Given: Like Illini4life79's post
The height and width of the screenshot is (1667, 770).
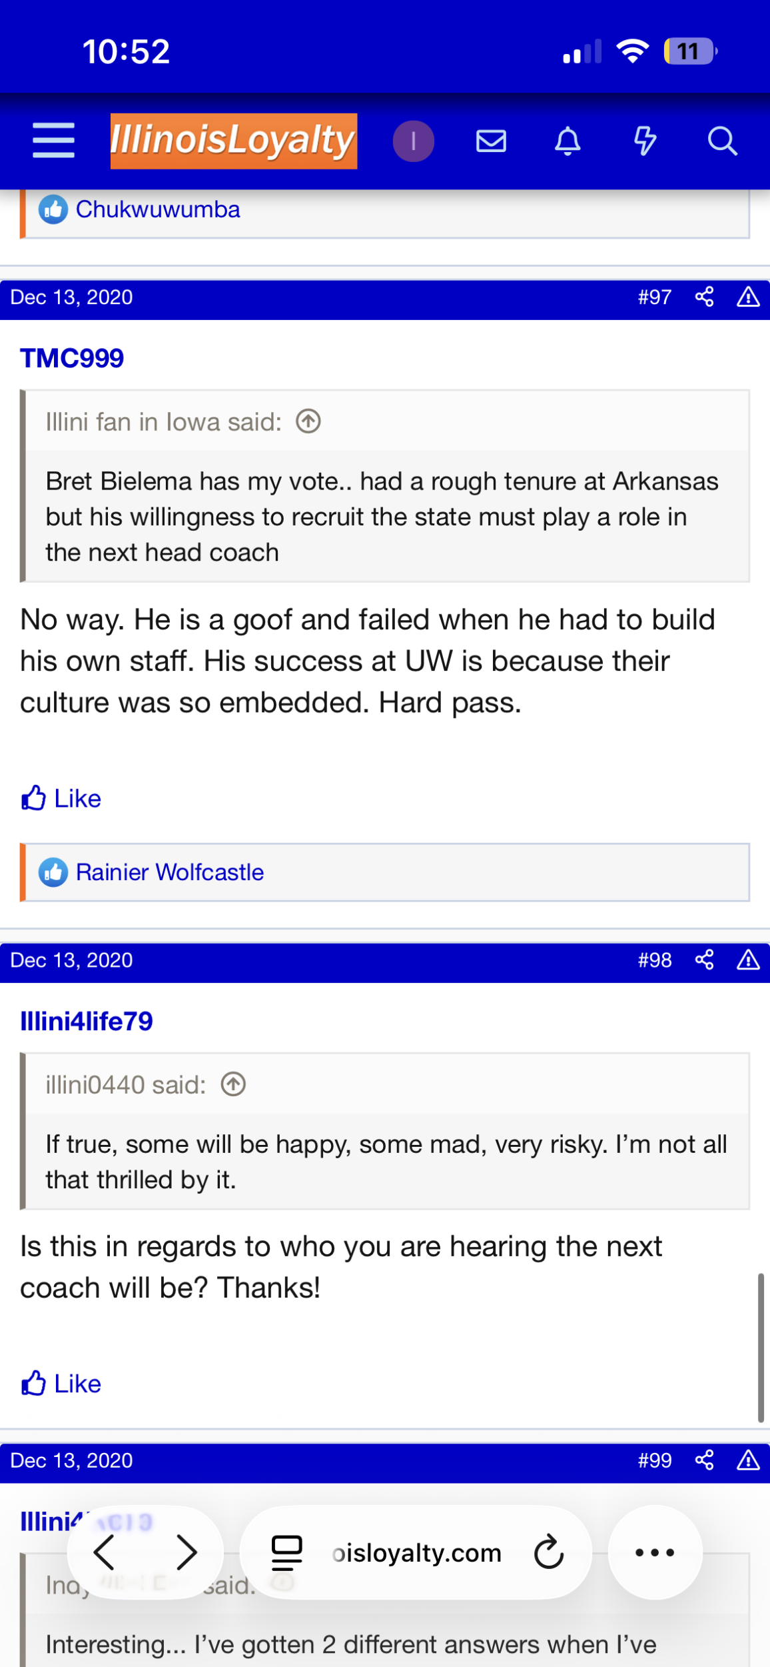Looking at the screenshot, I should pos(61,1384).
